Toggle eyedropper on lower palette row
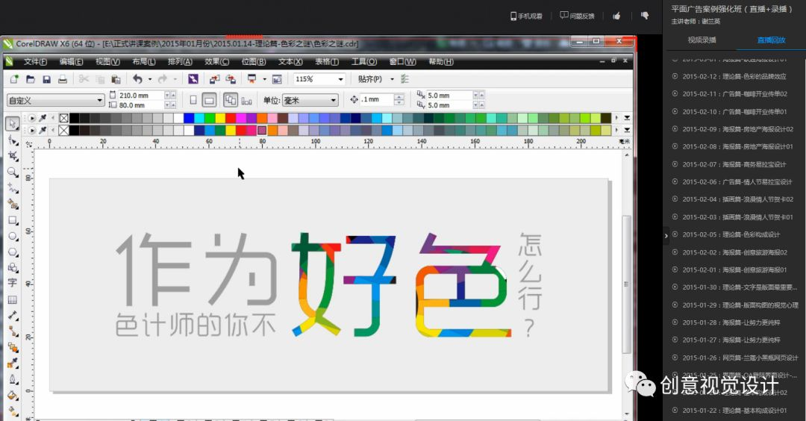The image size is (806, 421). point(43,130)
